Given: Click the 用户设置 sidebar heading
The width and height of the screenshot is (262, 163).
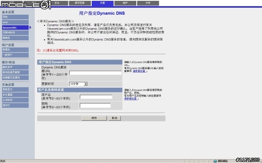Looking at the screenshot, I should [x=8, y=45].
